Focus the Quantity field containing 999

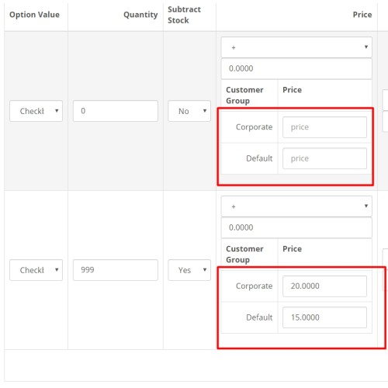[116, 270]
